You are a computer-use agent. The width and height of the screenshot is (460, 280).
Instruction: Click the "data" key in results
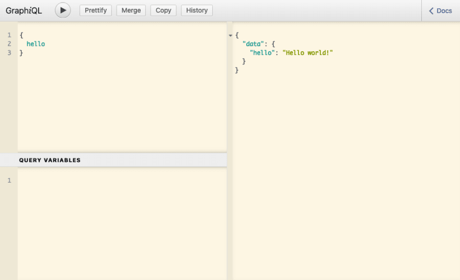point(253,44)
